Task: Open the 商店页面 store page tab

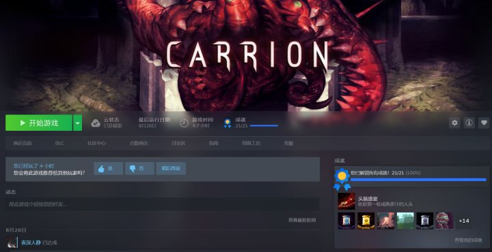Action: point(23,143)
